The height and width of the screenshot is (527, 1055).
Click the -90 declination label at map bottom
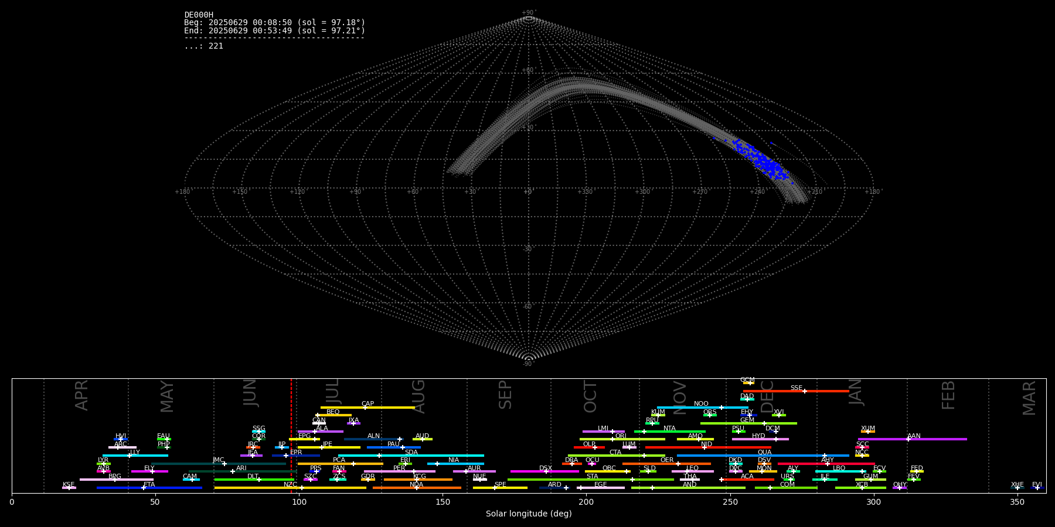tap(528, 364)
